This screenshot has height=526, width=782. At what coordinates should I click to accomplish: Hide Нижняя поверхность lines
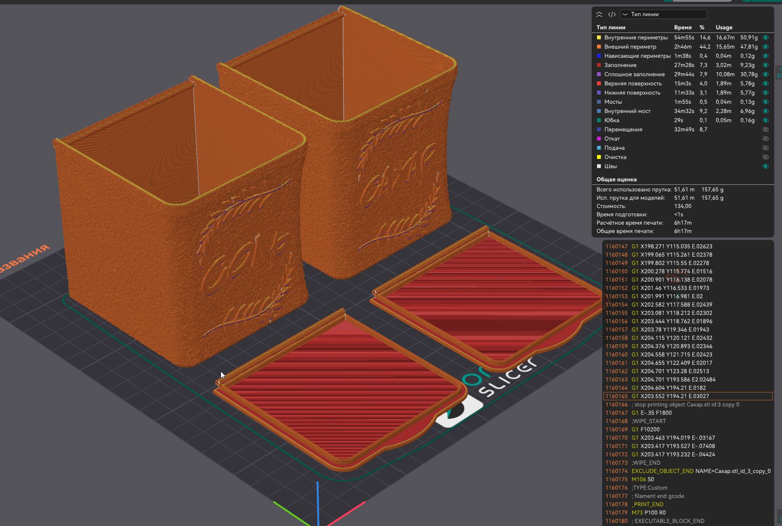pos(766,93)
